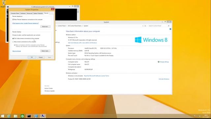The image size is (211, 119).
Task: Close the System Properties dialog
Action: [x=53, y=9]
